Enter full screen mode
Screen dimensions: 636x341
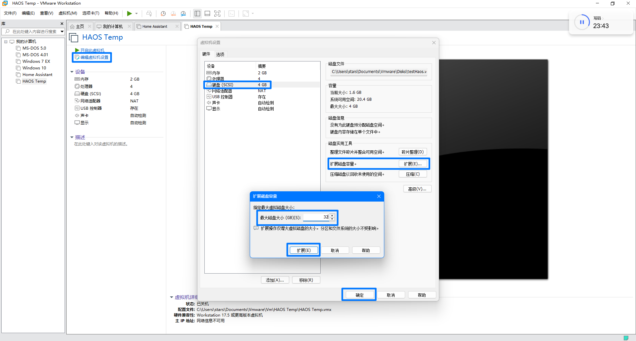click(x=217, y=14)
